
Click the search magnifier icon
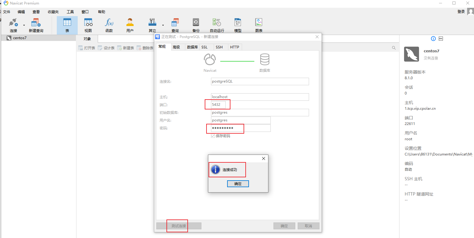[x=394, y=48]
